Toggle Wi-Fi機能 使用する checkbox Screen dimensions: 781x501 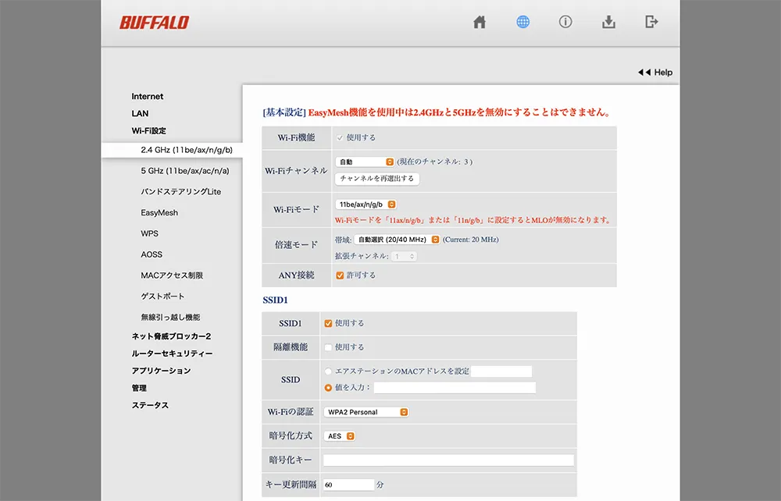340,138
